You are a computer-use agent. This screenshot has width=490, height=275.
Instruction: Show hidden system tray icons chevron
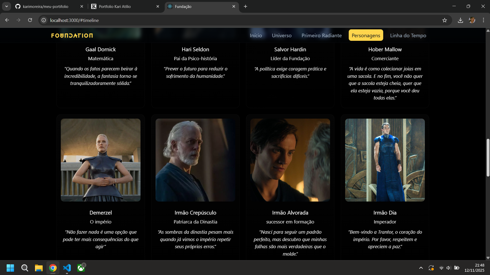click(421, 268)
